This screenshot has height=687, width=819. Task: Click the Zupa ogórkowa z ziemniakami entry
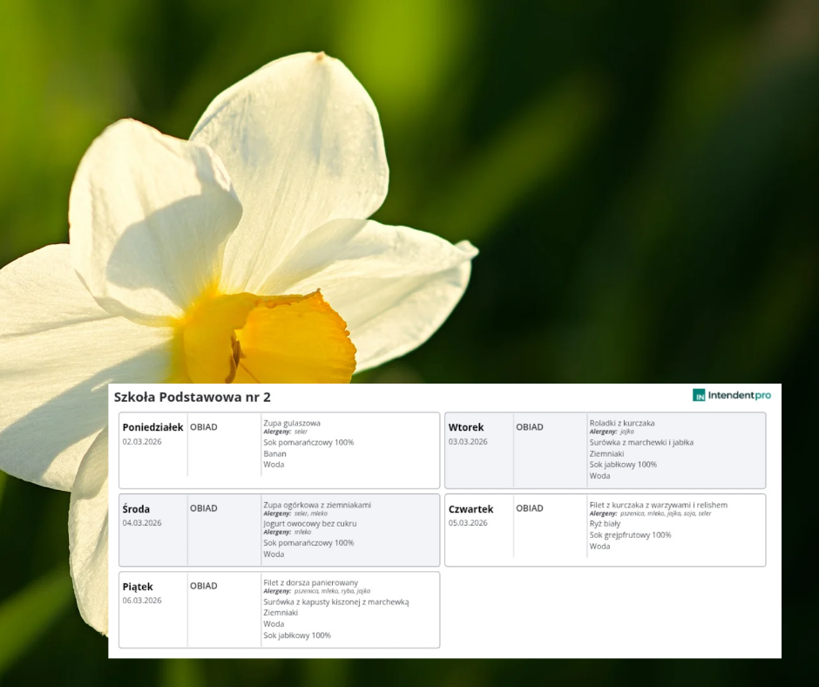tap(317, 504)
